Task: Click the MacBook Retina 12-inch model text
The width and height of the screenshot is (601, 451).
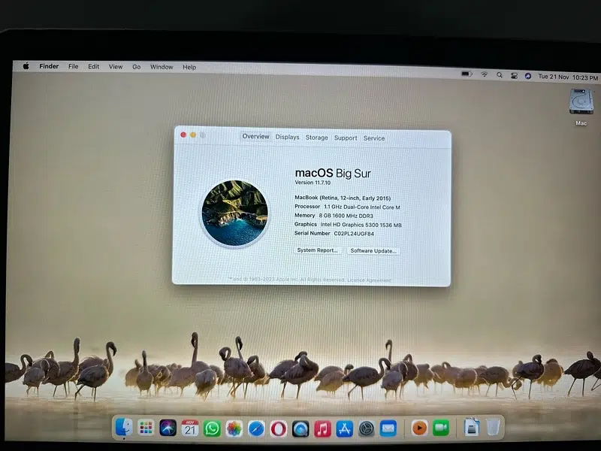Action: (343, 198)
